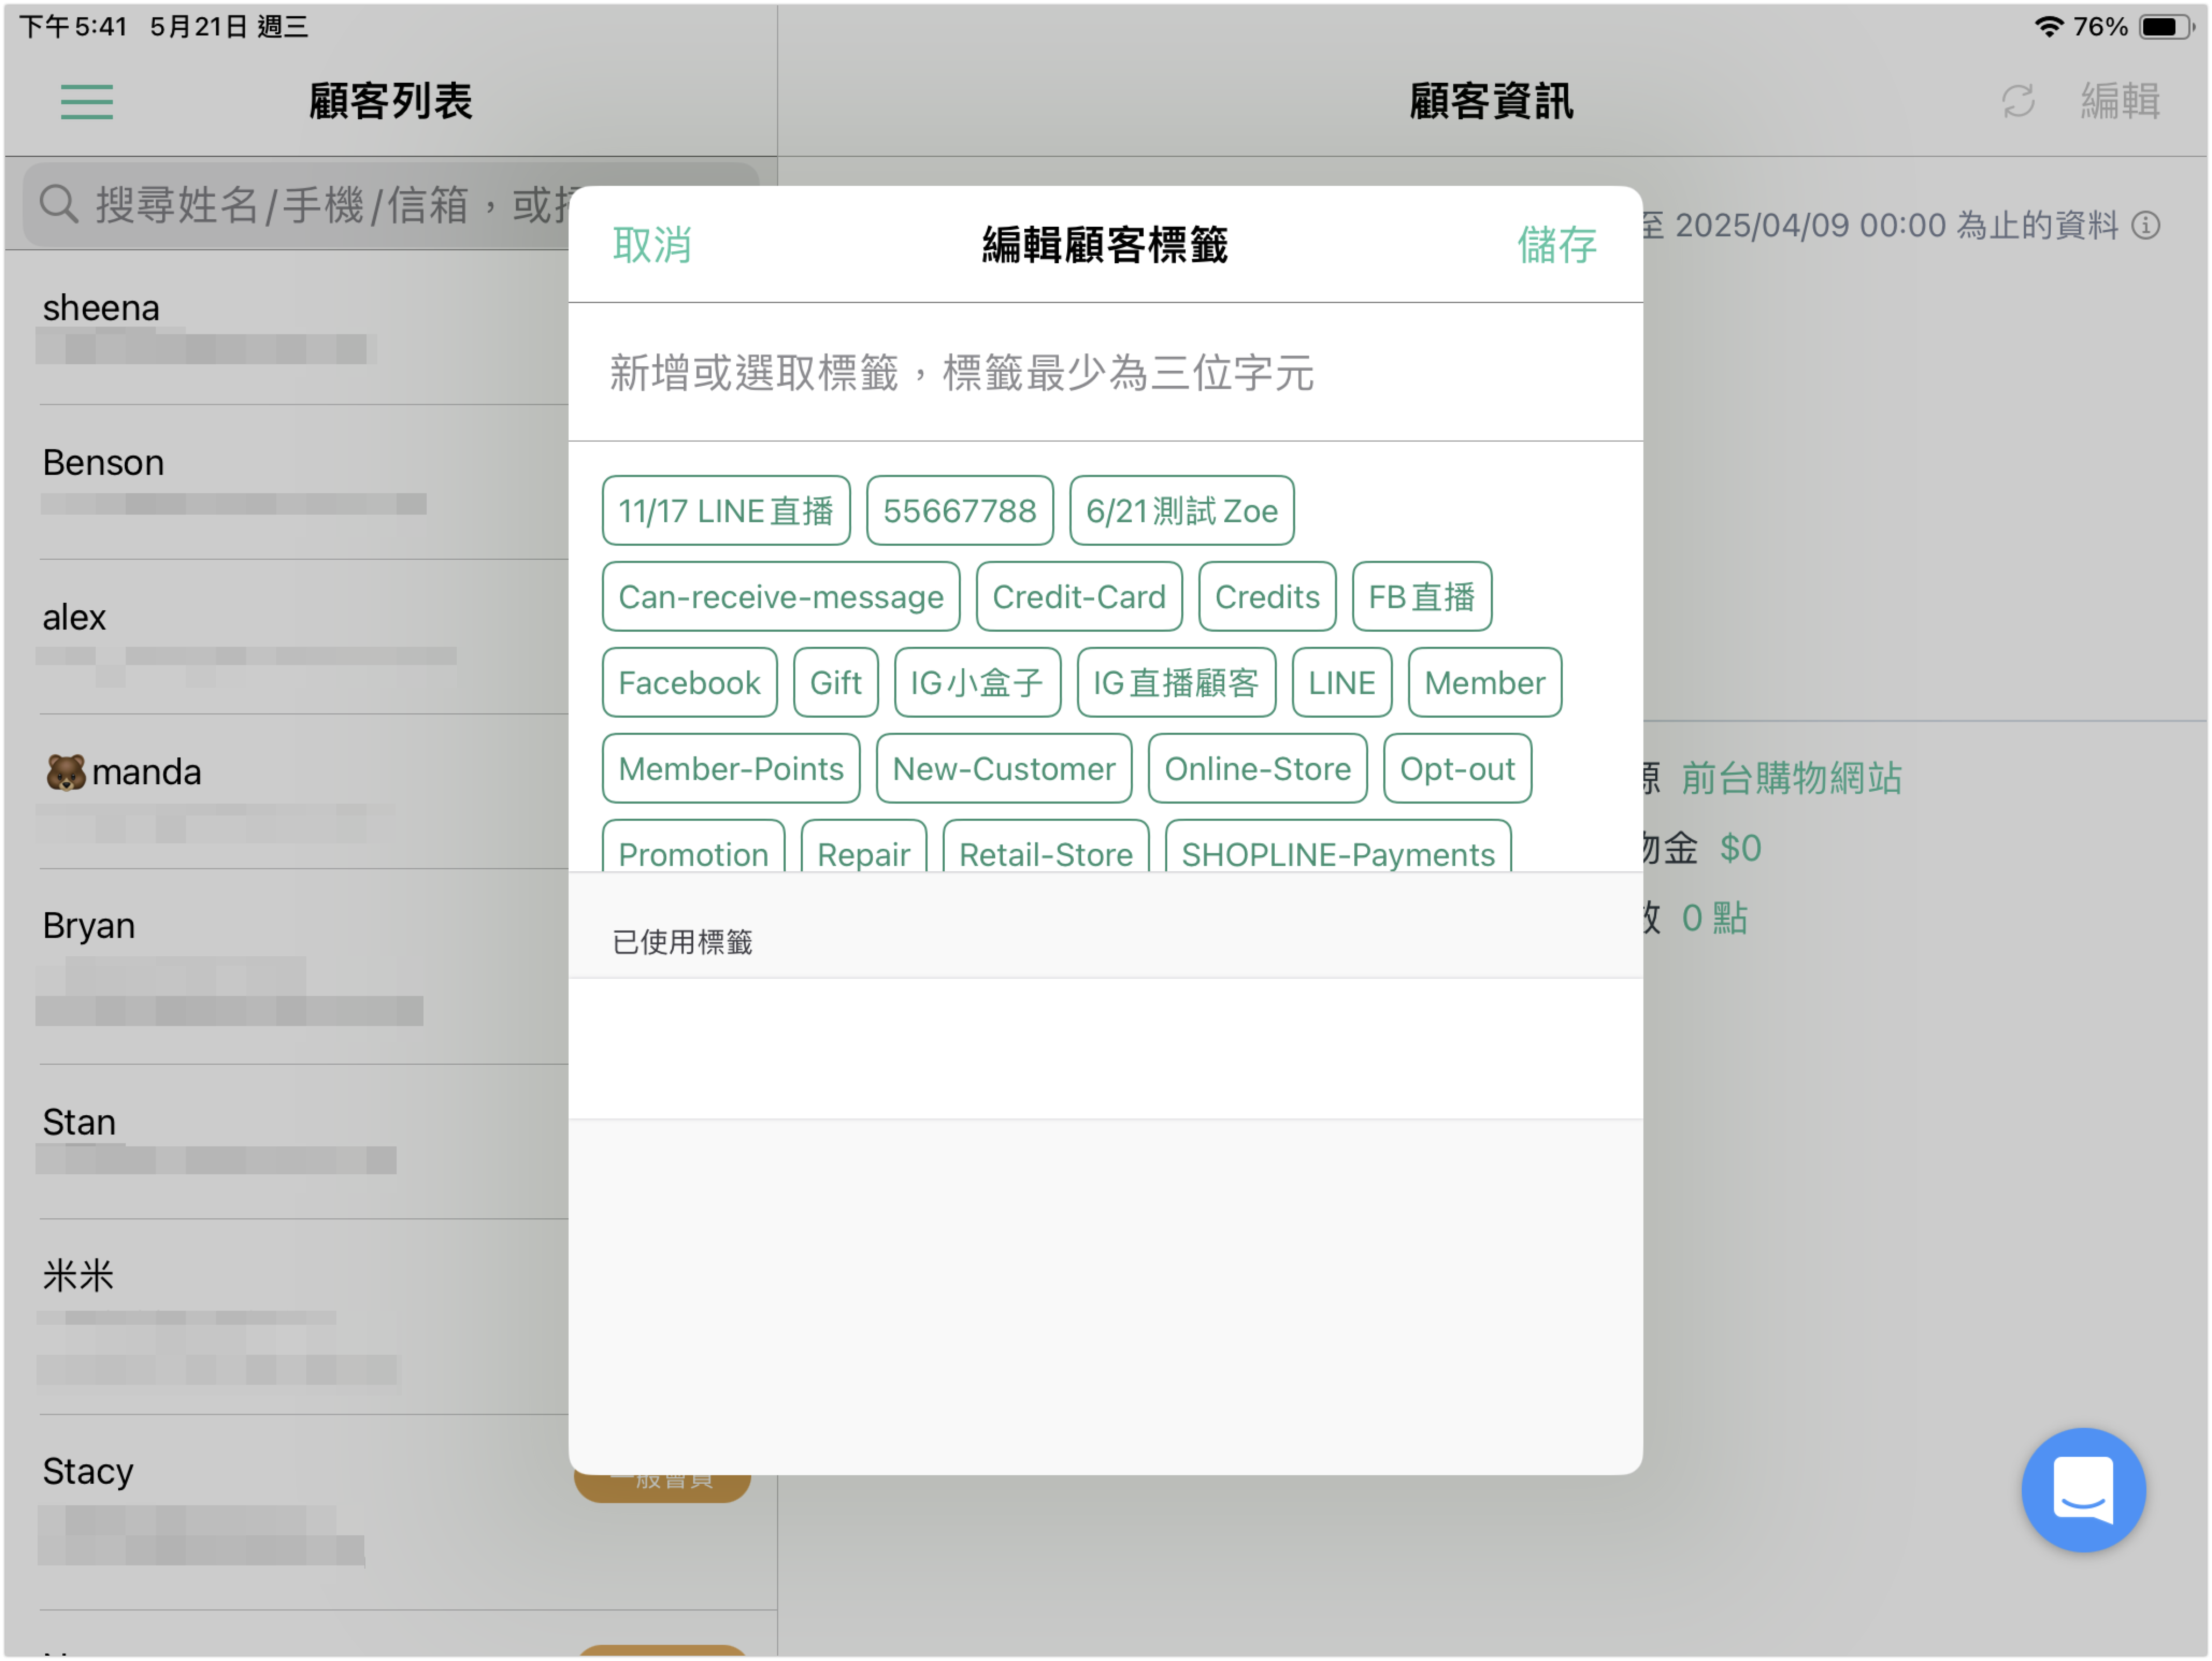
Task: Toggle the Credit-Card tag
Action: click(1079, 597)
